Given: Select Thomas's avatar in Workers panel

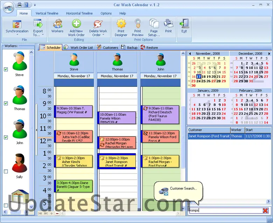Looking at the screenshot, I should 20,95.
